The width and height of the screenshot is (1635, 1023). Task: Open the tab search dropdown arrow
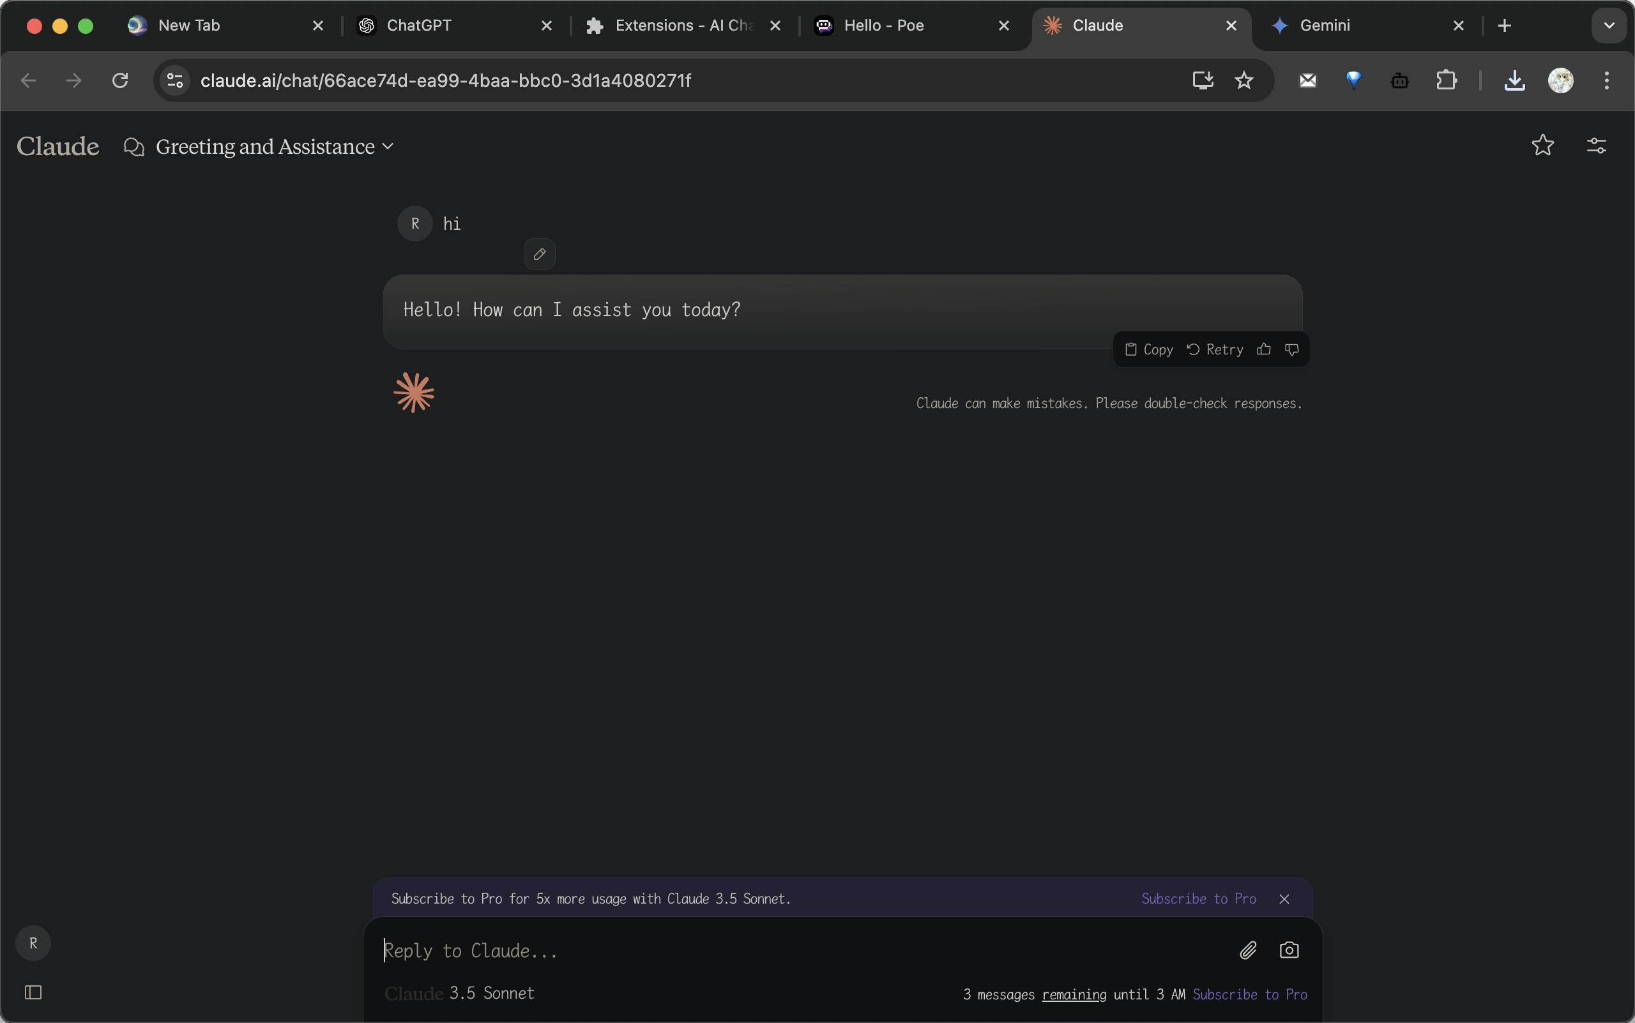pyautogui.click(x=1609, y=26)
